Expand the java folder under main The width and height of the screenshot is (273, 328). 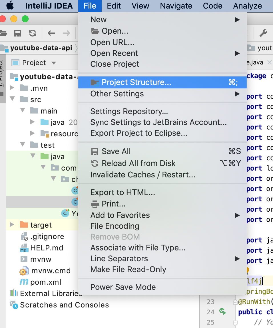(32, 122)
